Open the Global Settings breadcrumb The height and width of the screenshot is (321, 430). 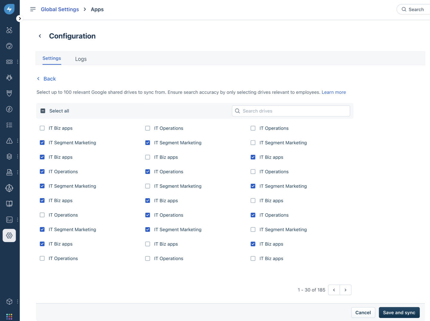click(60, 9)
